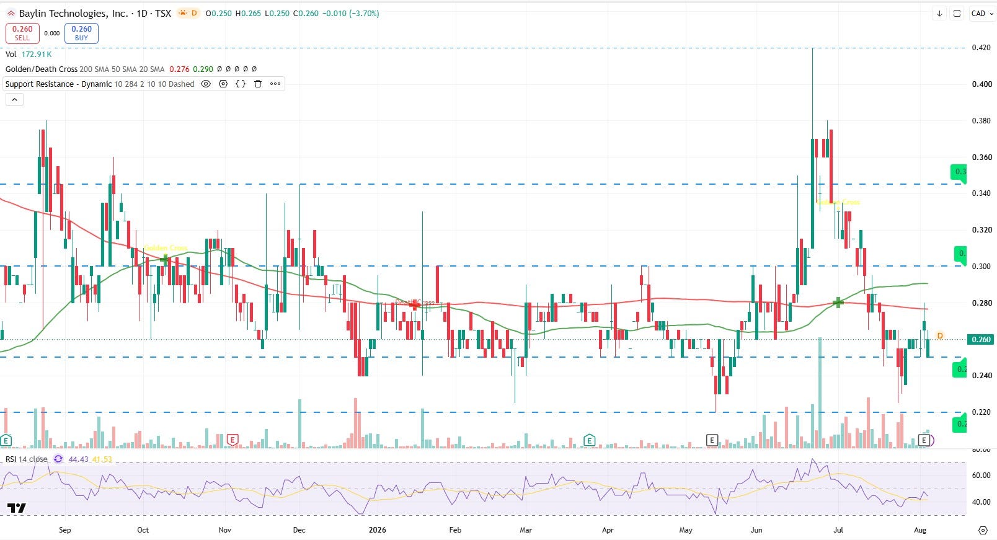Click the green golden cross marker near July

coord(838,303)
